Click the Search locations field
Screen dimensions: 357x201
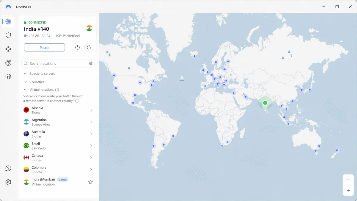pyautogui.click(x=58, y=63)
